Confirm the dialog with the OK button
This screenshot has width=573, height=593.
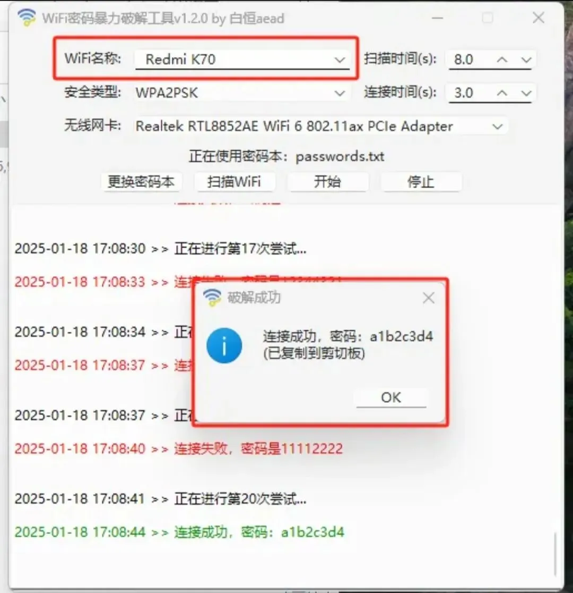391,397
